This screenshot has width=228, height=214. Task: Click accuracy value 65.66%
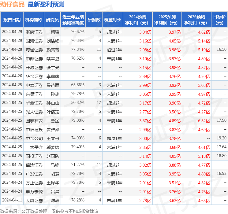(x=78, y=85)
